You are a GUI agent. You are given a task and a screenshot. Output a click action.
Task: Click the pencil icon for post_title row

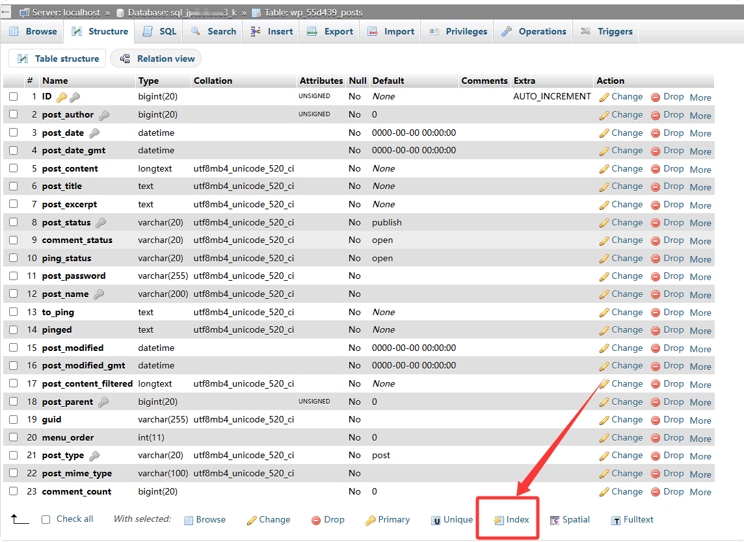point(604,187)
